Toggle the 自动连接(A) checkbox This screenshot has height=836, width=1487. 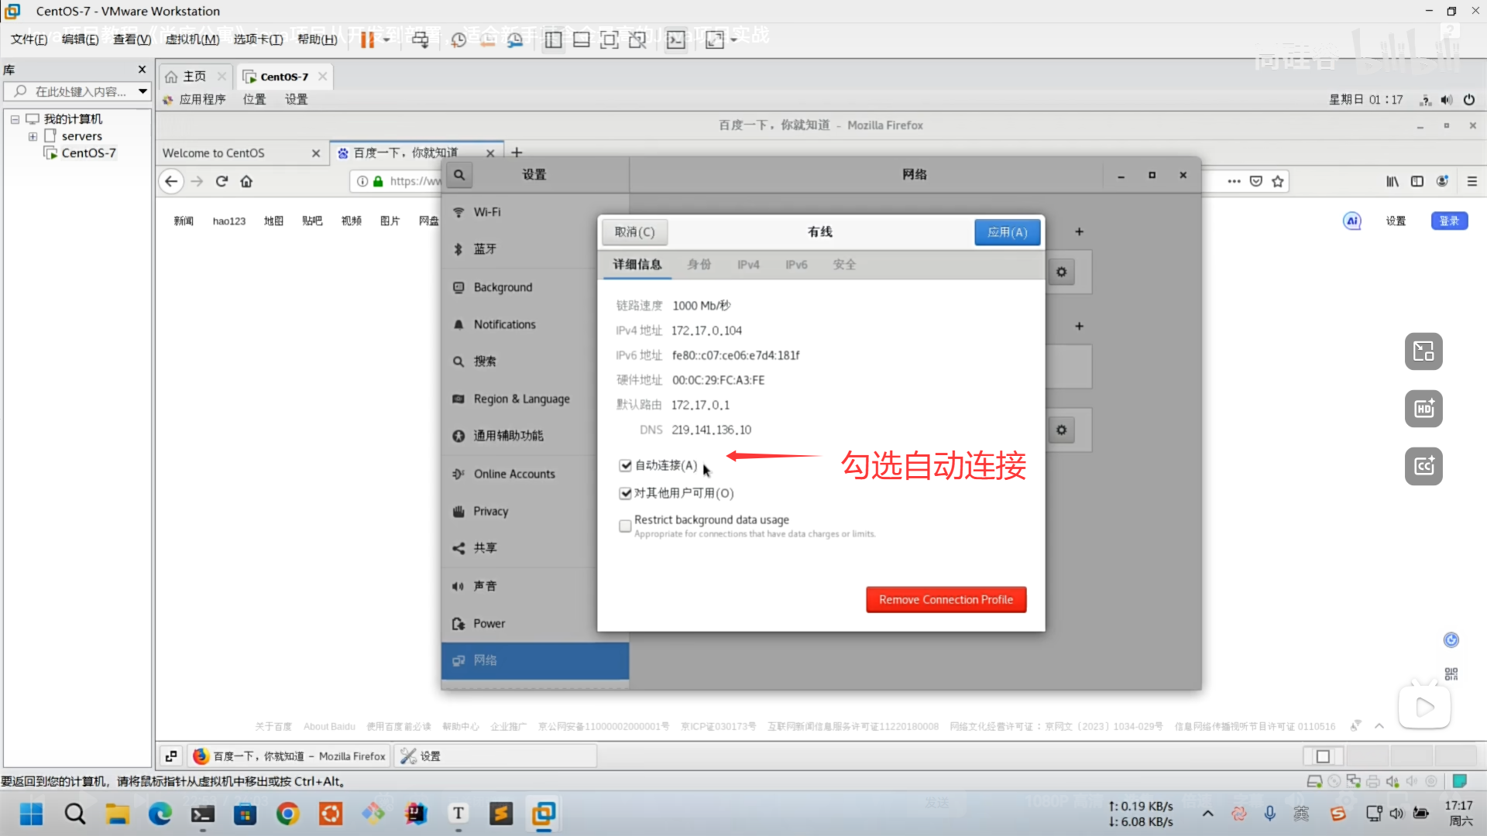point(625,465)
